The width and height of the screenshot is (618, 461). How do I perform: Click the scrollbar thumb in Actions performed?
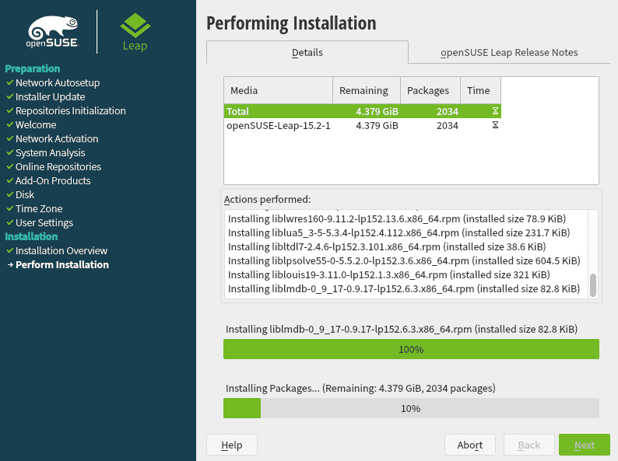(593, 285)
